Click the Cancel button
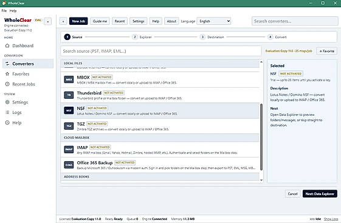Screen dimensions: 341x223 coord(292,194)
